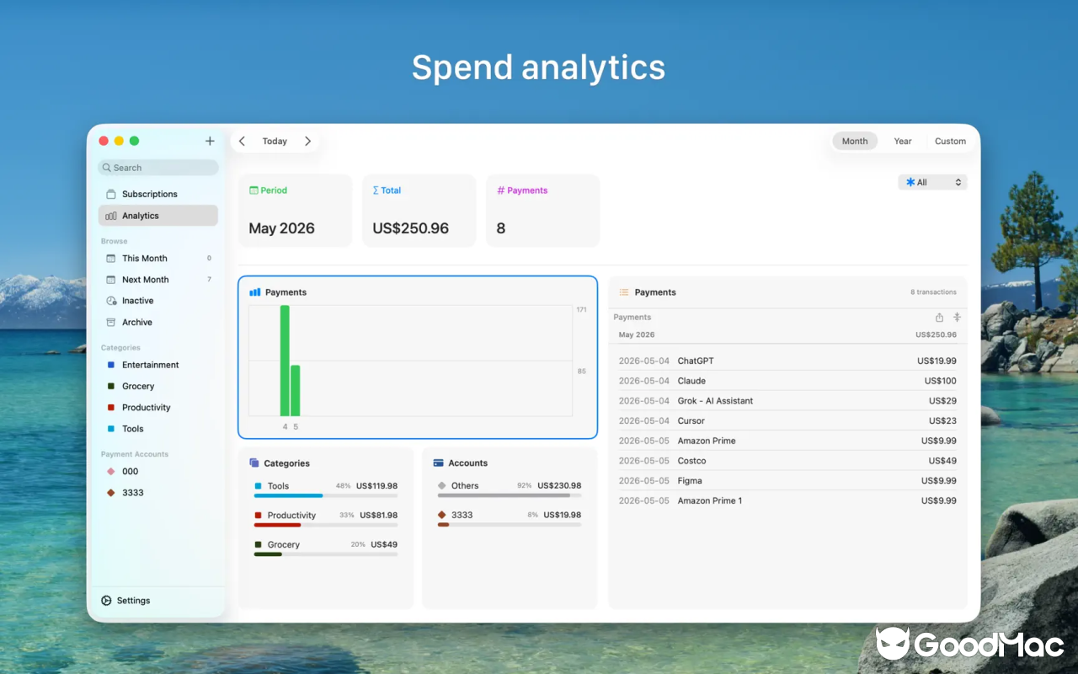Click the Categories panel icon

(254, 463)
